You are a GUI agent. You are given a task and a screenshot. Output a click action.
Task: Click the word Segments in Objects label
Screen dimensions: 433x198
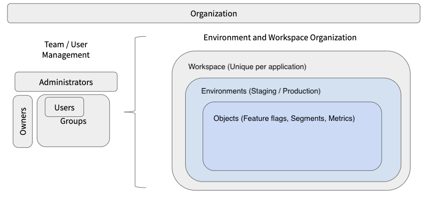point(308,118)
